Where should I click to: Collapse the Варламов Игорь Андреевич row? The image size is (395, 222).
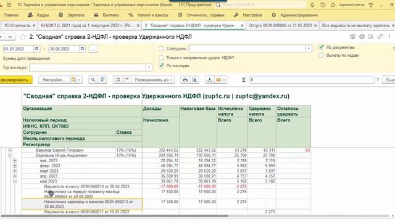point(10,155)
